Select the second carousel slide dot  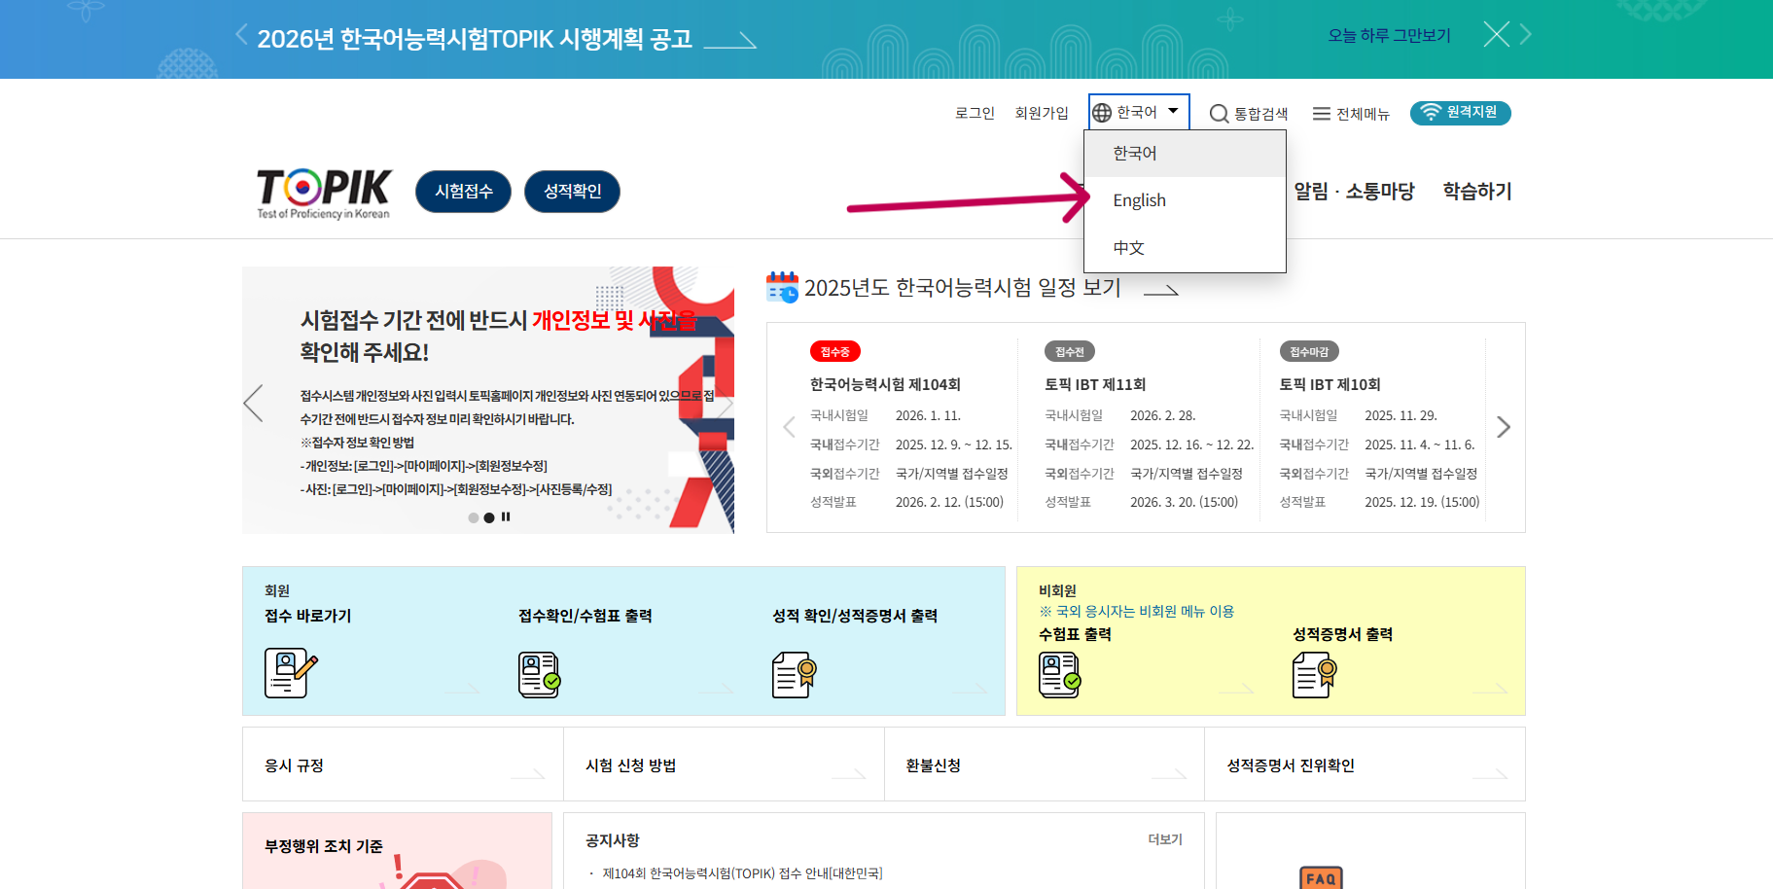[489, 518]
